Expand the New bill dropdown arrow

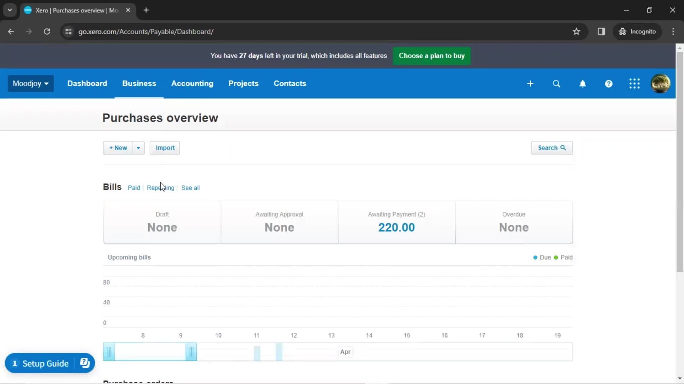click(x=138, y=148)
